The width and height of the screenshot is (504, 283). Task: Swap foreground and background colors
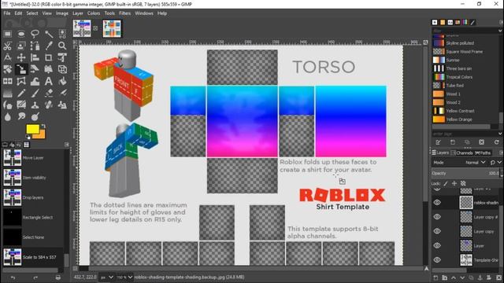point(43,127)
